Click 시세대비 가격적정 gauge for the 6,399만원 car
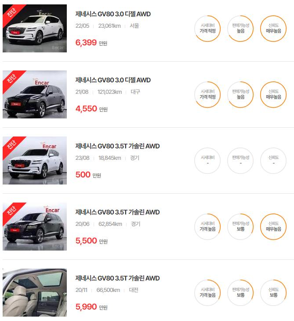Image resolution: width=294 pixels, height=321 pixels. point(207,29)
